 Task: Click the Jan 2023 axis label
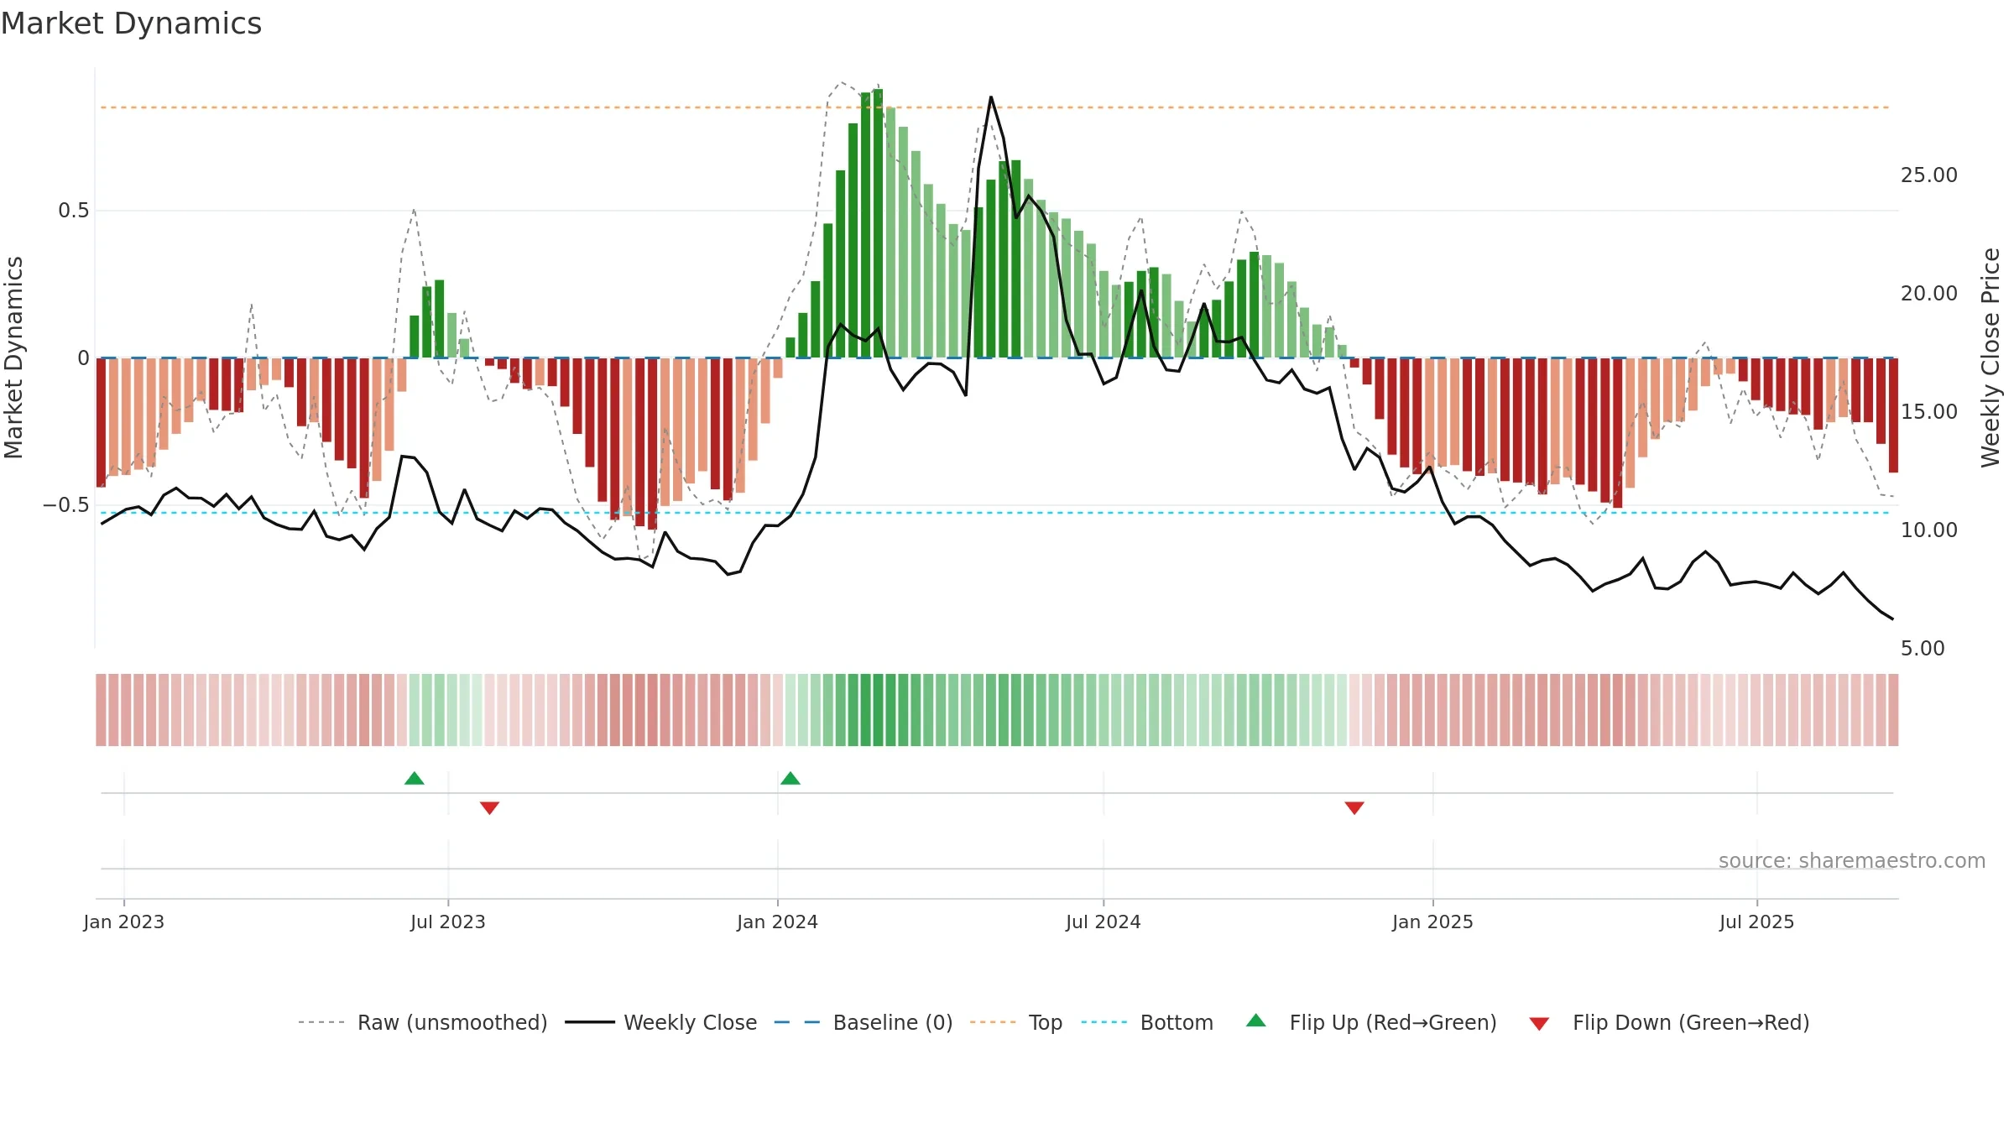coord(124,922)
